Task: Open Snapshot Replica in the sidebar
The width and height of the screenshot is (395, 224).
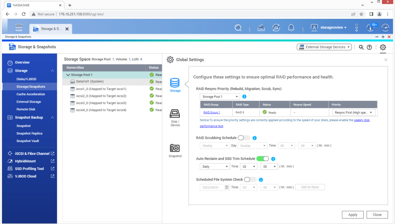Action: pos(29,133)
